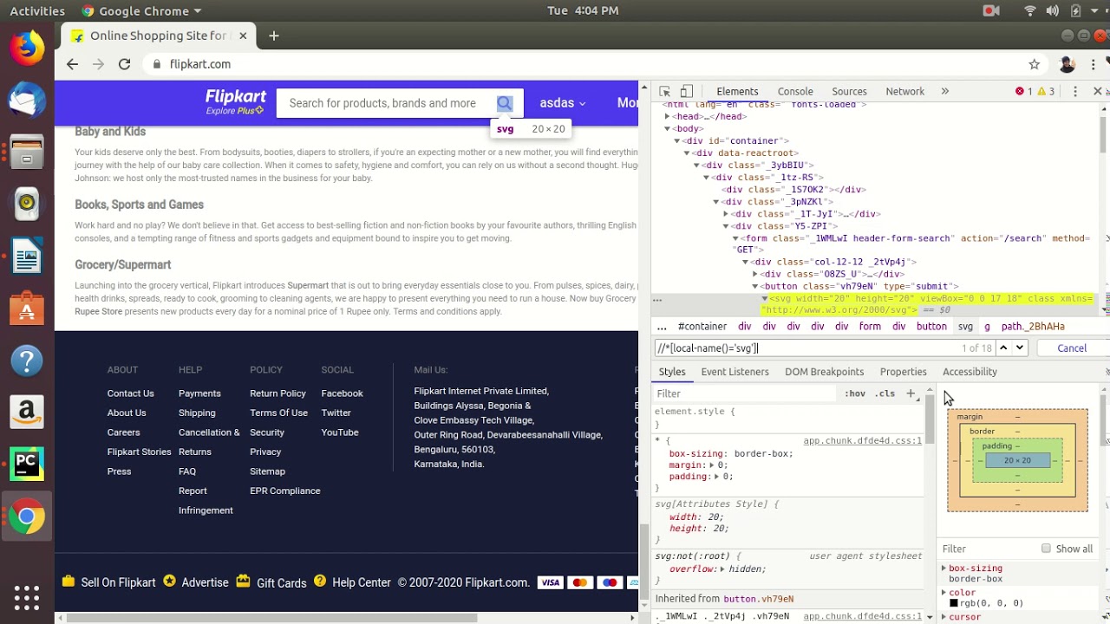Screen dimensions: 1110x624
Task: Collapse the body element node
Action: coord(666,128)
